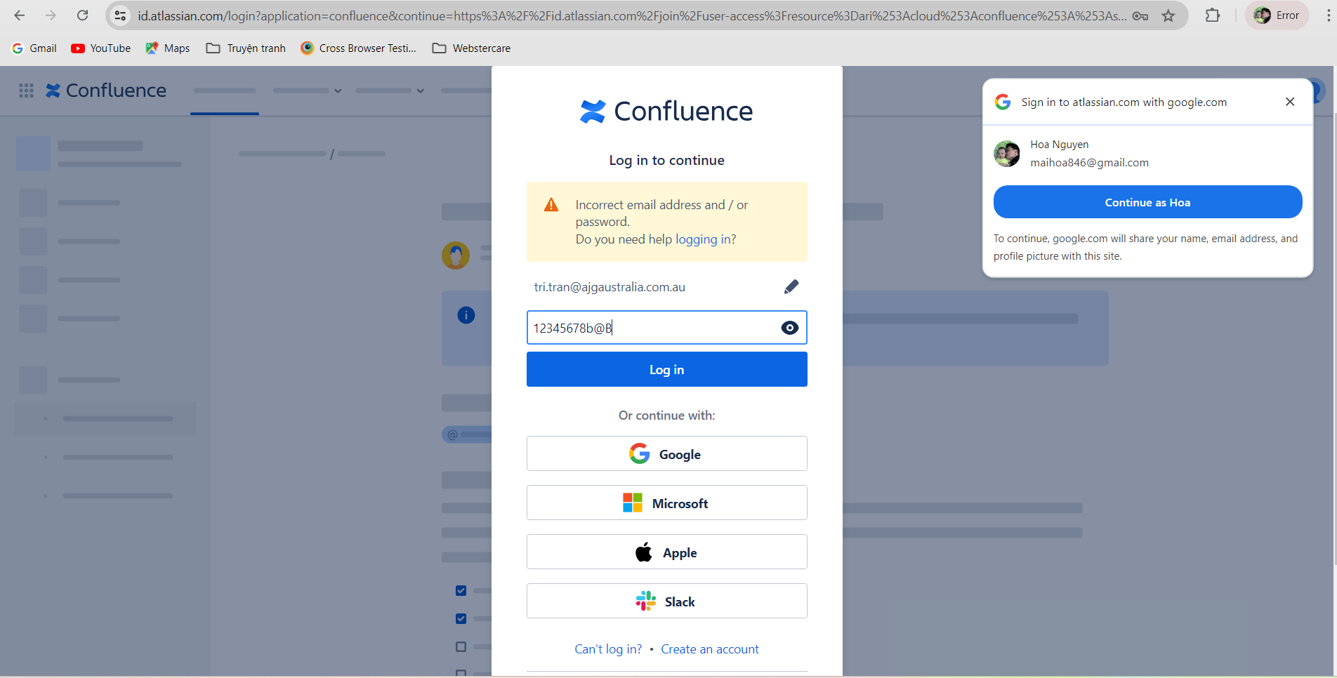Click the warning triangle icon in error message
Image resolution: width=1337 pixels, height=678 pixels.
(x=551, y=205)
